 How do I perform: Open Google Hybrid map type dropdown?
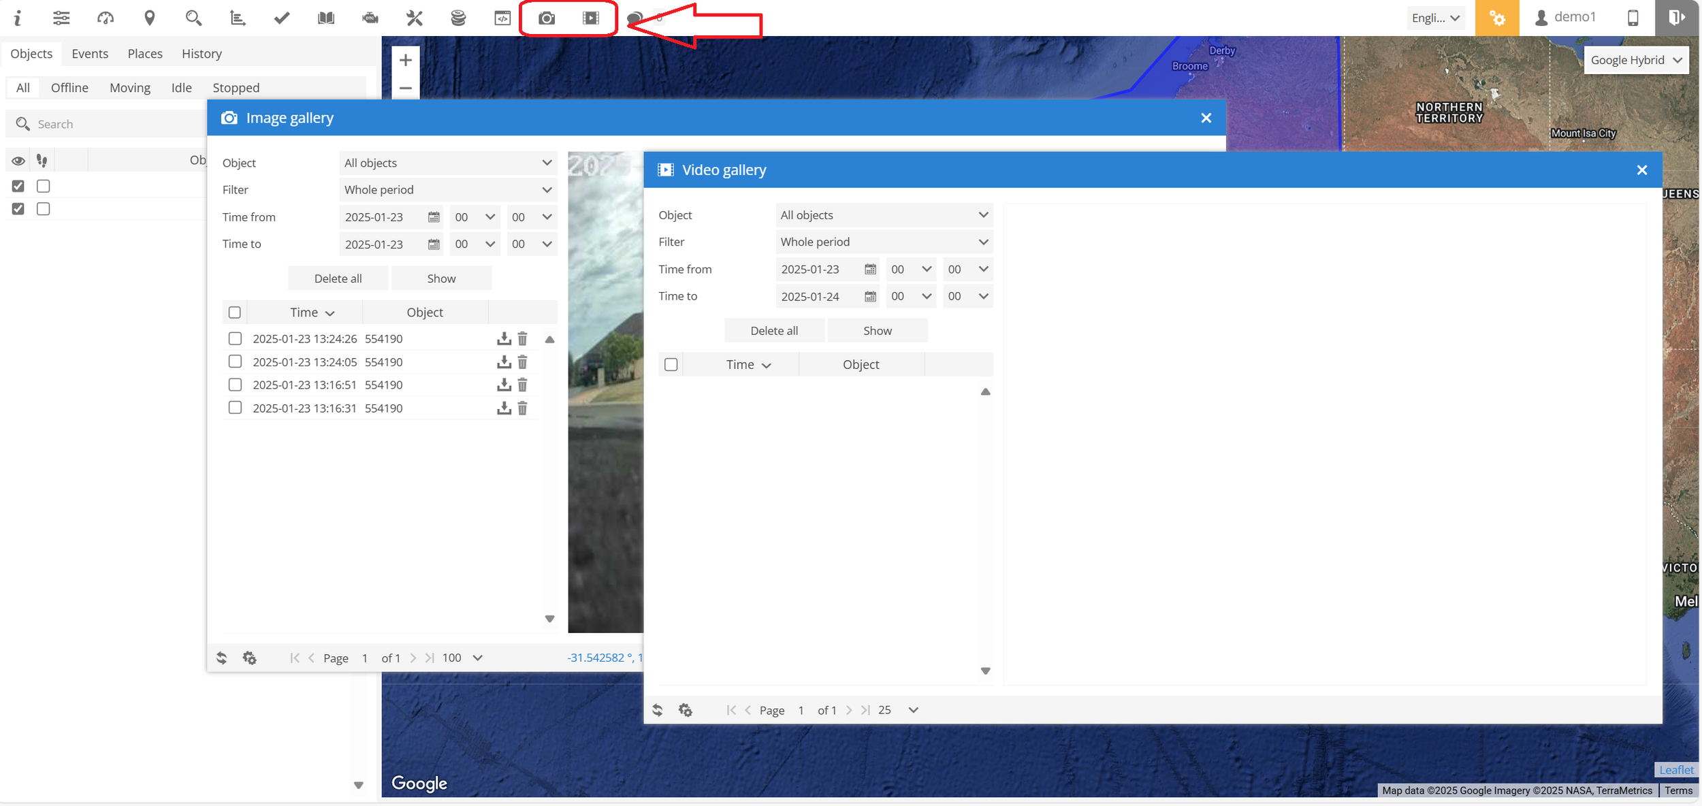click(x=1635, y=60)
